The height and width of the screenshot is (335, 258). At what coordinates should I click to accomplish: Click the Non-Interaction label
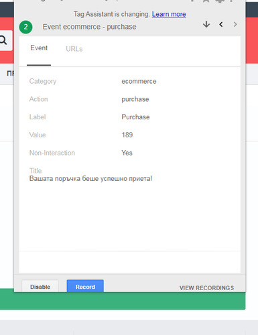[52, 153]
